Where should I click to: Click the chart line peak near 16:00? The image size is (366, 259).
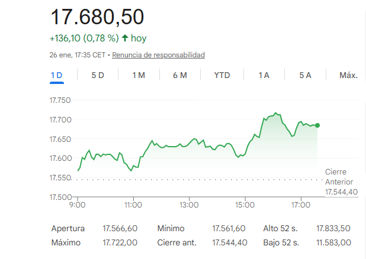point(275,112)
